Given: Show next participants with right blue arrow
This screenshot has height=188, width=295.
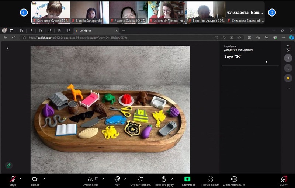Looking at the screenshot, I should pos(272,13).
